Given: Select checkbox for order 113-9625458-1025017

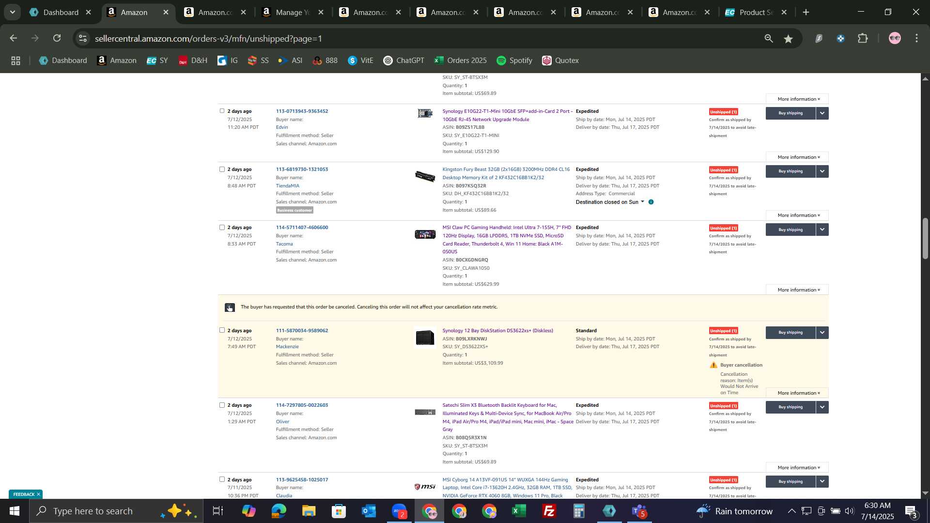Looking at the screenshot, I should point(222,479).
